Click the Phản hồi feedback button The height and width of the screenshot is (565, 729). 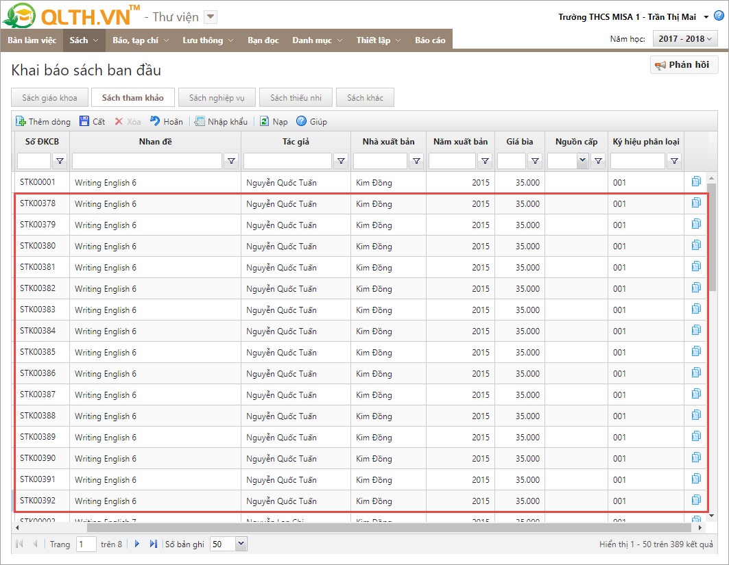coord(683,65)
